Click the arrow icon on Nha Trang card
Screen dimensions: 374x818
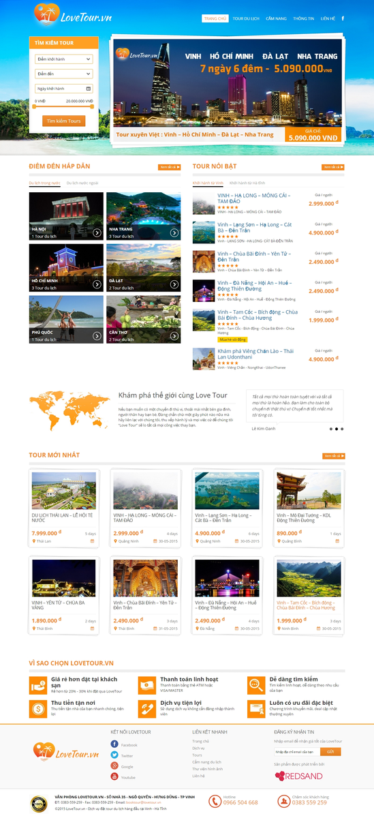point(174,232)
